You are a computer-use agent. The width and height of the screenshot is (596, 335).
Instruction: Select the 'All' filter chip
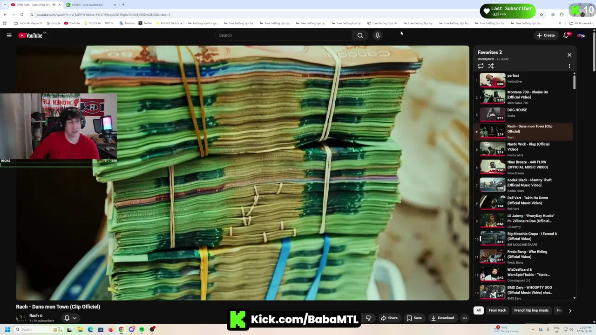point(478,310)
